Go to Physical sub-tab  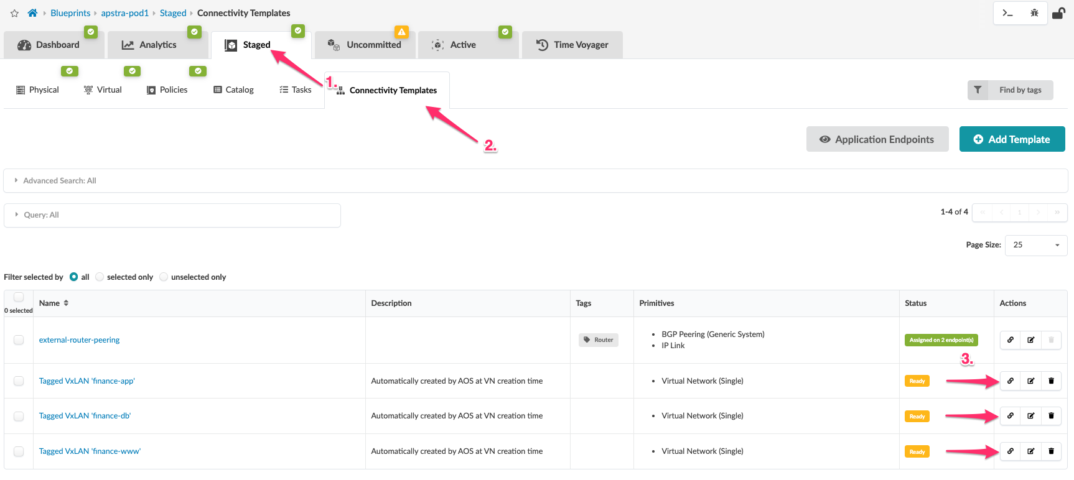pos(37,90)
